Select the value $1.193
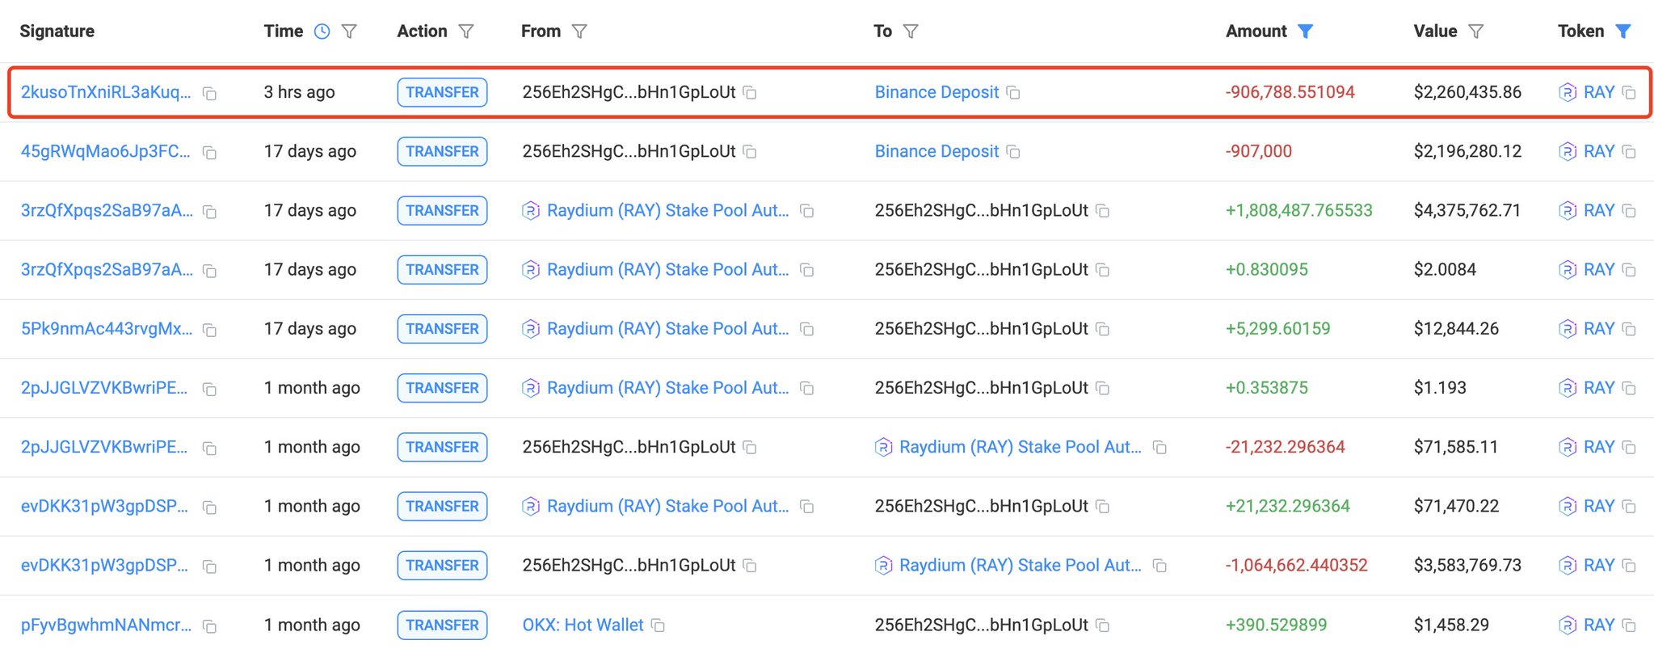Screen dimensions: 1654x653 point(1440,388)
